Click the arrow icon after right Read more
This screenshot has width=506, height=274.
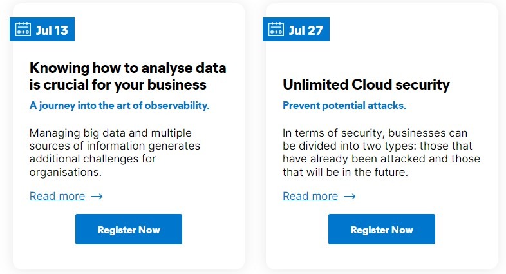pos(350,196)
